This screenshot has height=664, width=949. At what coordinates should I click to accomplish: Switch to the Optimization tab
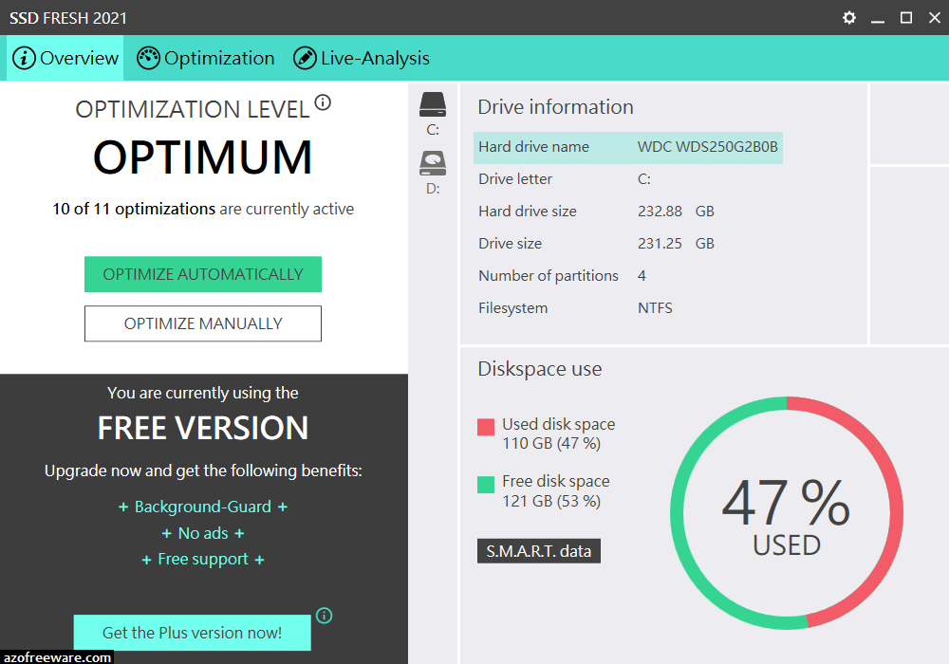coord(206,58)
